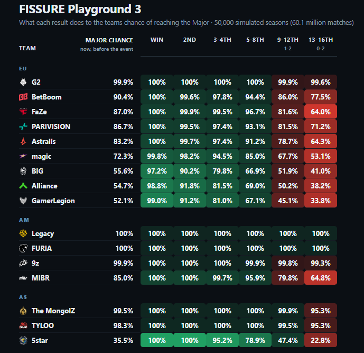
Task: Click the PARIVISION team name
Action: click(51, 126)
